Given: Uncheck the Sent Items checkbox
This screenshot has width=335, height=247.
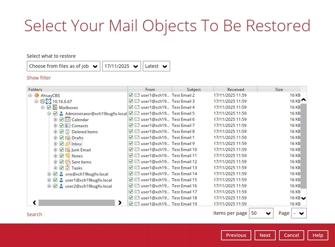Looking at the screenshot, I should [x=61, y=162].
